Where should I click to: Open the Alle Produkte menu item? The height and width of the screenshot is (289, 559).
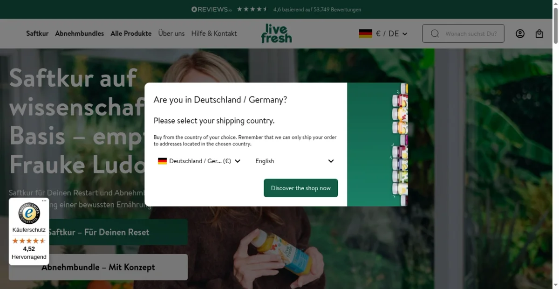pos(131,34)
